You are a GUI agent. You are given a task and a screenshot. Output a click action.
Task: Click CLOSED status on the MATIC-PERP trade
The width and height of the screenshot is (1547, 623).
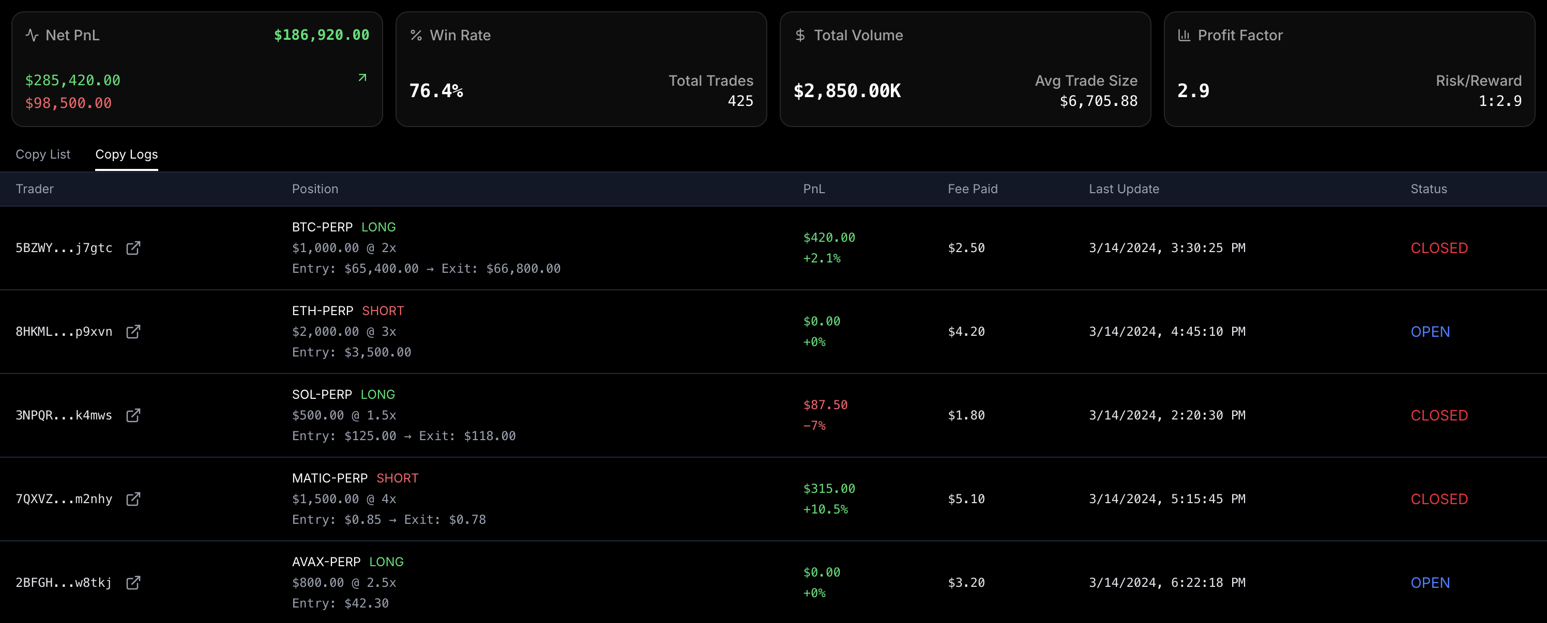pyautogui.click(x=1438, y=499)
